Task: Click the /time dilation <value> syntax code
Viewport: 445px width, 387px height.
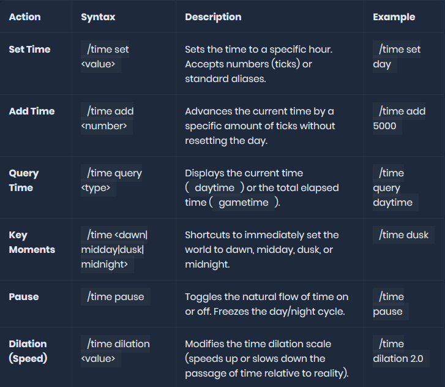Action: 115,351
